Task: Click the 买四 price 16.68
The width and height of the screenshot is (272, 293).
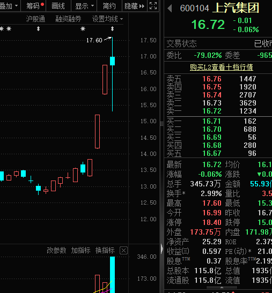Action: tap(212, 145)
